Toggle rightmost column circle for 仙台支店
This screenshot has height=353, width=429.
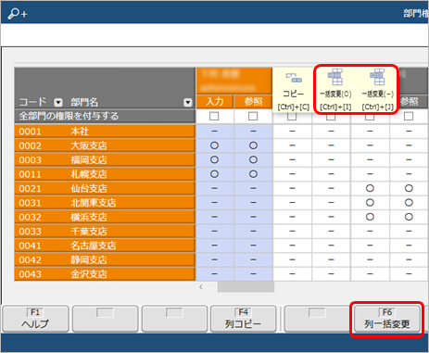click(409, 188)
